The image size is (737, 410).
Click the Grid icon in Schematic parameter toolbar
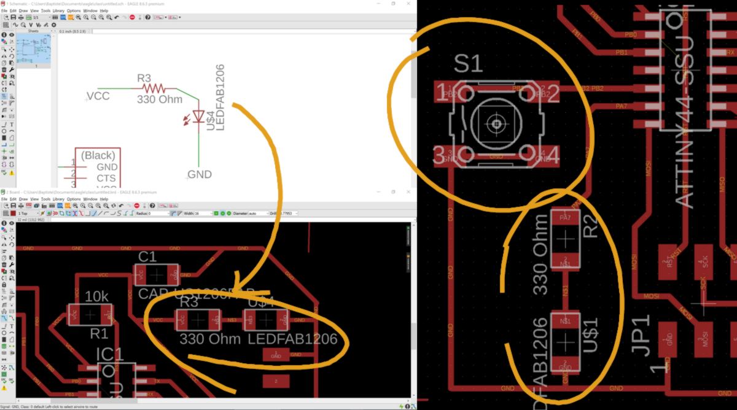pyautogui.click(x=6, y=25)
